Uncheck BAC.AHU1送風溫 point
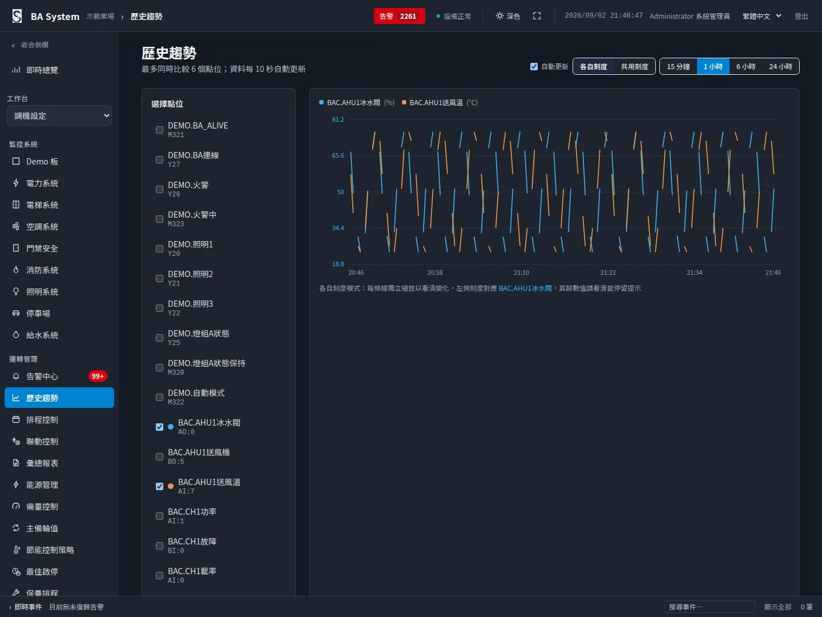Viewport: 822px width, 617px height. point(160,486)
